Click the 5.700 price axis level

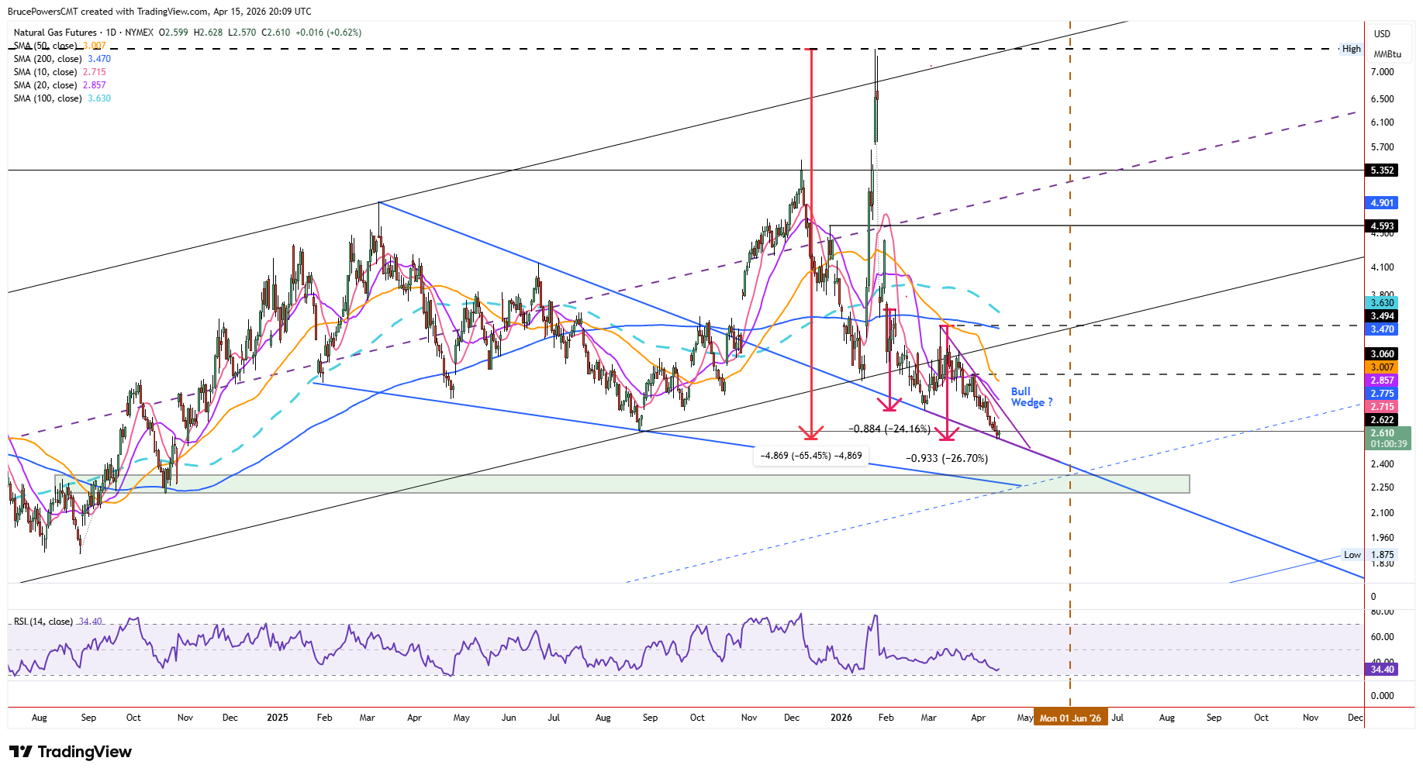1382,147
